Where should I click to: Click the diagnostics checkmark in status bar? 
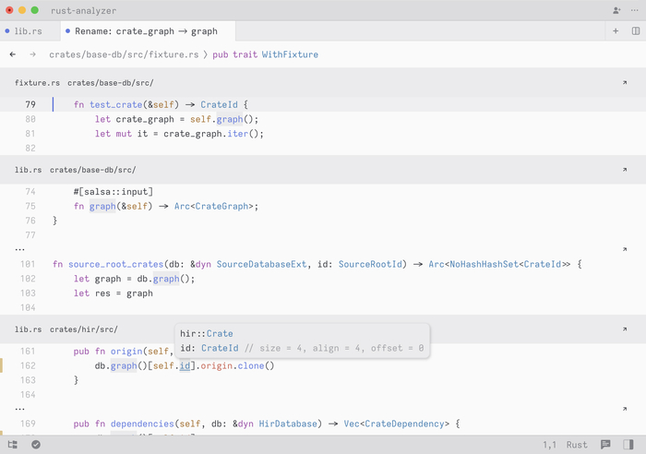pyautogui.click(x=36, y=445)
